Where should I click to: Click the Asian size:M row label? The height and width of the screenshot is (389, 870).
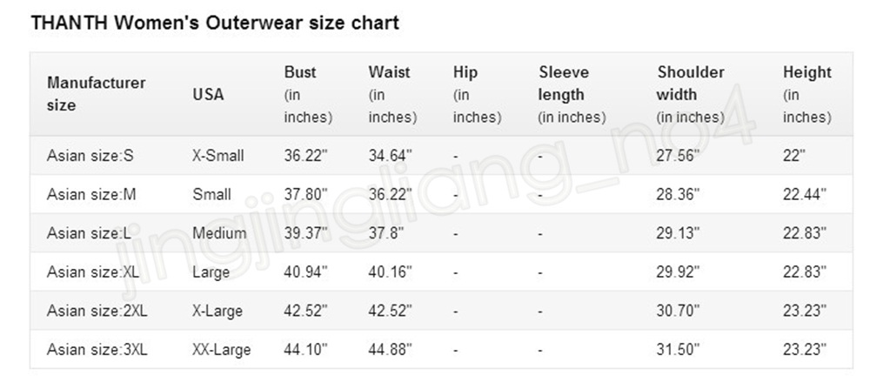pyautogui.click(x=91, y=194)
